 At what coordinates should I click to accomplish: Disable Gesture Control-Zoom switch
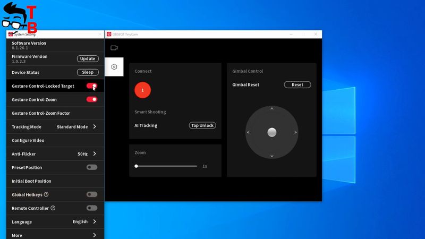pyautogui.click(x=92, y=99)
